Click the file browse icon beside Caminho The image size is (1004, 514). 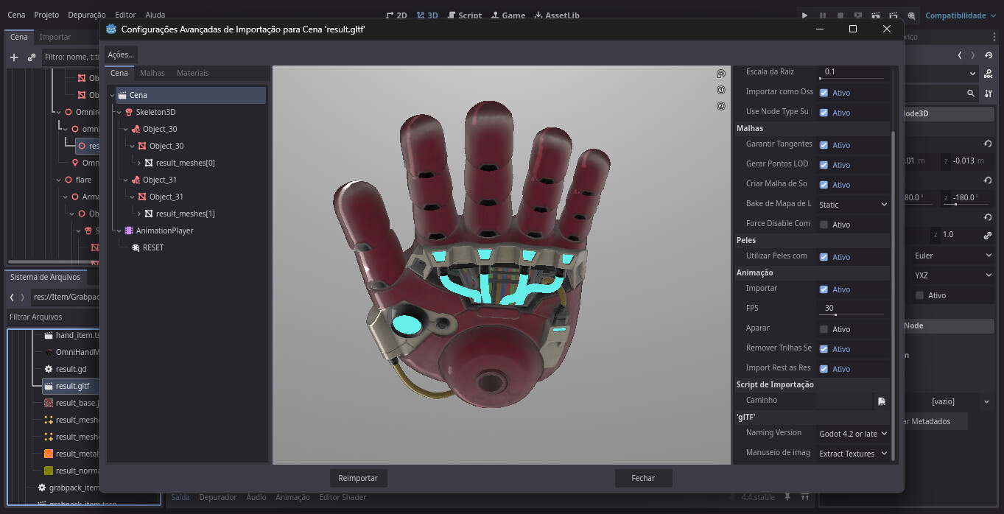[x=882, y=401]
